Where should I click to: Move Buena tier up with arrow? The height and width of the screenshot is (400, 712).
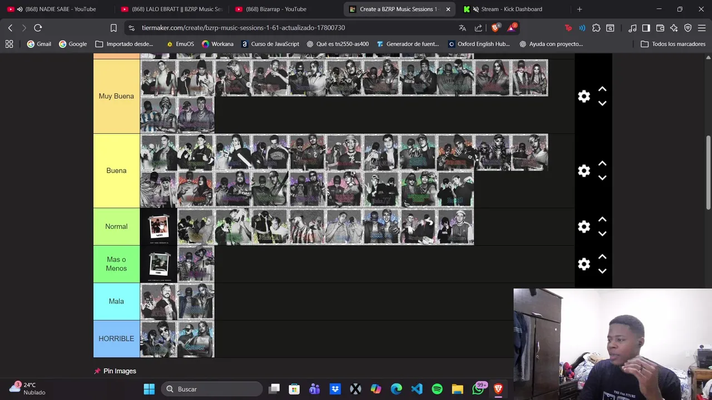(602, 163)
